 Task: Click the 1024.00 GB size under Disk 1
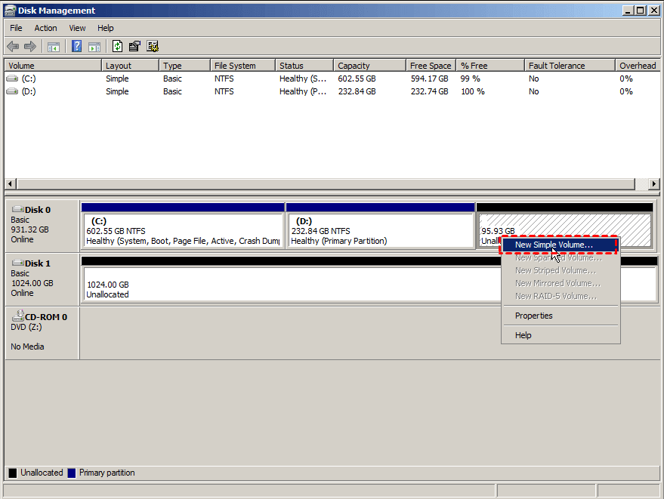pos(32,283)
